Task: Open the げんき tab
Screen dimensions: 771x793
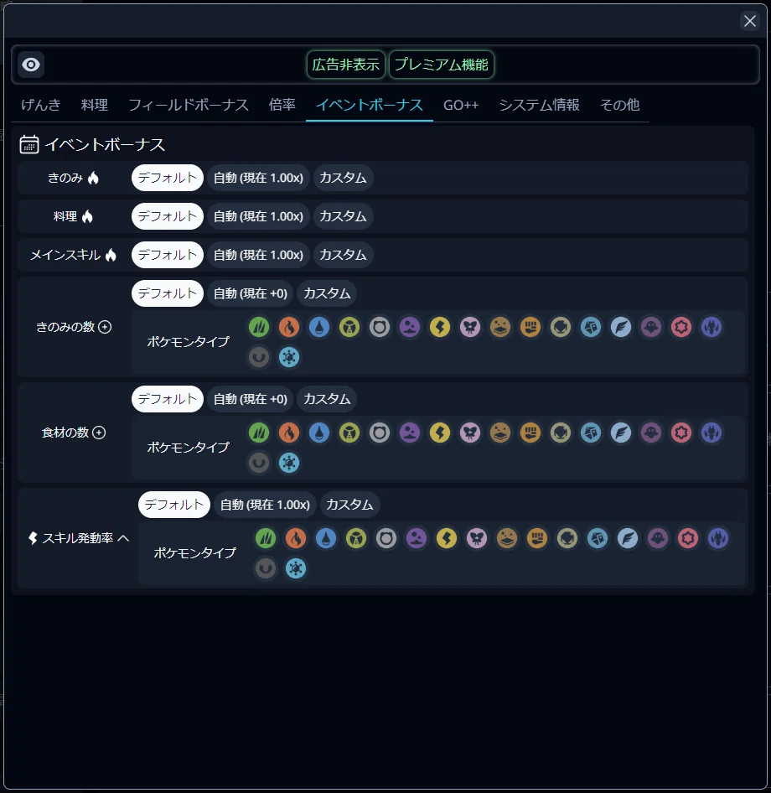Action: coord(41,105)
